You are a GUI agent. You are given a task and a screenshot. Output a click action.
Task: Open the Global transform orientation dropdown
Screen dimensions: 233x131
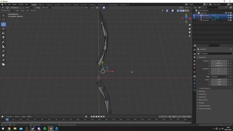pos(86,8)
